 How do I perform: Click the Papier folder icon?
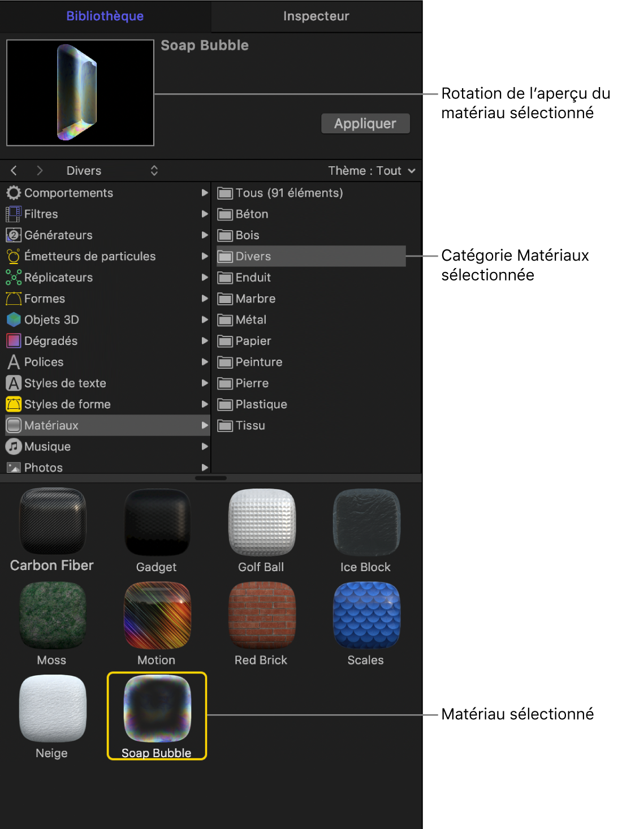coord(226,341)
